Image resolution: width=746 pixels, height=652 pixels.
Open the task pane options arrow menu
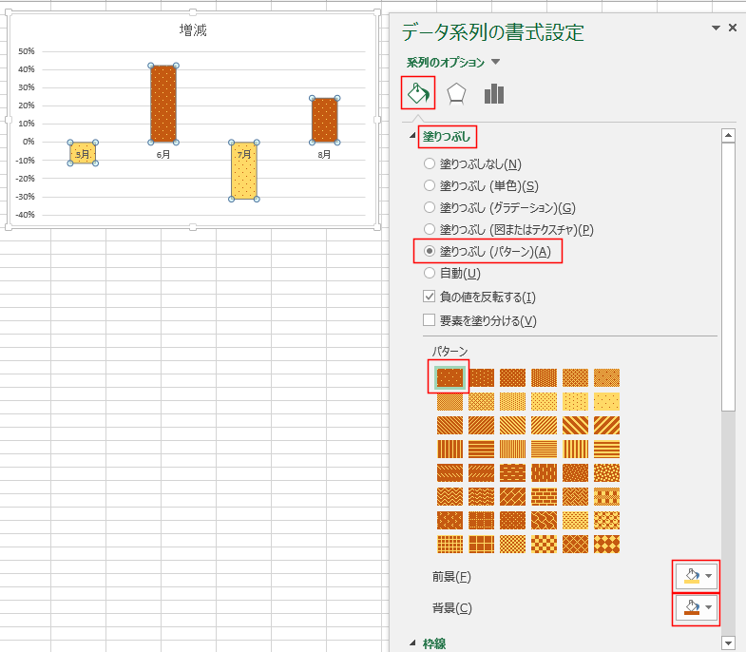pos(716,29)
